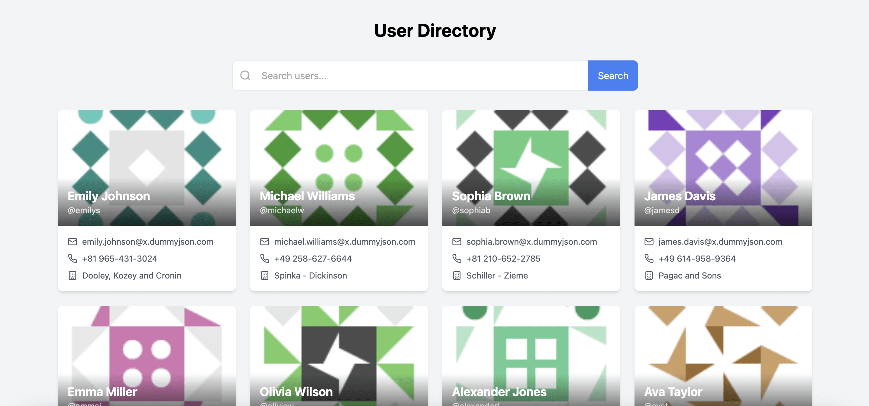Click envelope icon beside James Davis's email
869x406 pixels.
649,242
